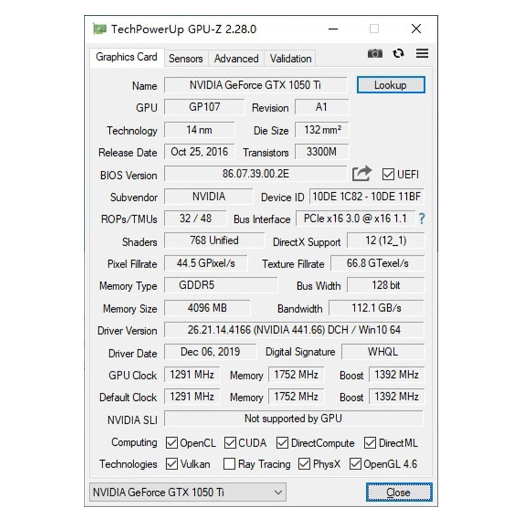Click the Default Clock row Memory field 1752 MHz

pos(296,397)
